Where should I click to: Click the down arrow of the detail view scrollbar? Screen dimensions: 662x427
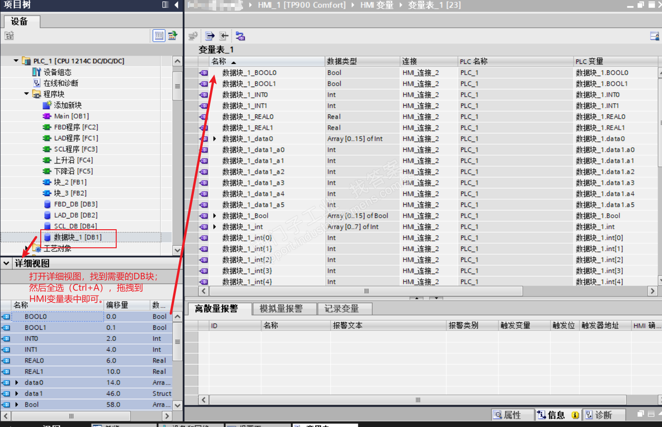coord(177,405)
